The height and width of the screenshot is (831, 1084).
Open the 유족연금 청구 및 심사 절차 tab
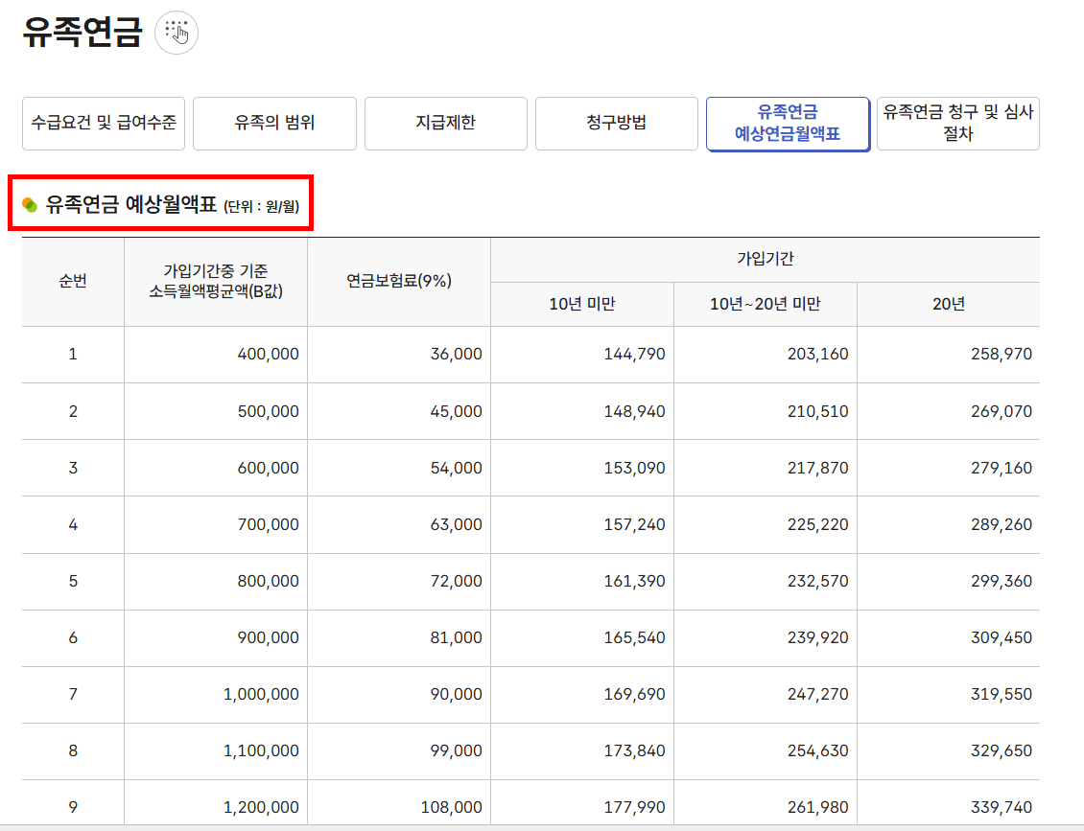957,123
